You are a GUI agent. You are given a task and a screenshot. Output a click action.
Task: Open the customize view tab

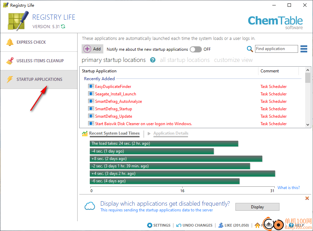point(233,60)
